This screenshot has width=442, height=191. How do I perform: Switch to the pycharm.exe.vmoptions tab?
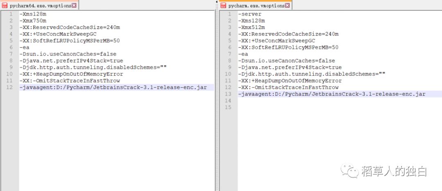[255, 5]
